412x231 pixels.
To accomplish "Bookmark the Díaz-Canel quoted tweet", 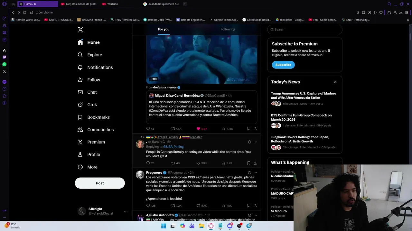I will point(248,129).
